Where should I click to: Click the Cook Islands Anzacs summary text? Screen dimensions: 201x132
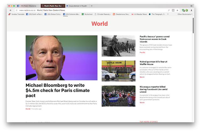[156, 47]
